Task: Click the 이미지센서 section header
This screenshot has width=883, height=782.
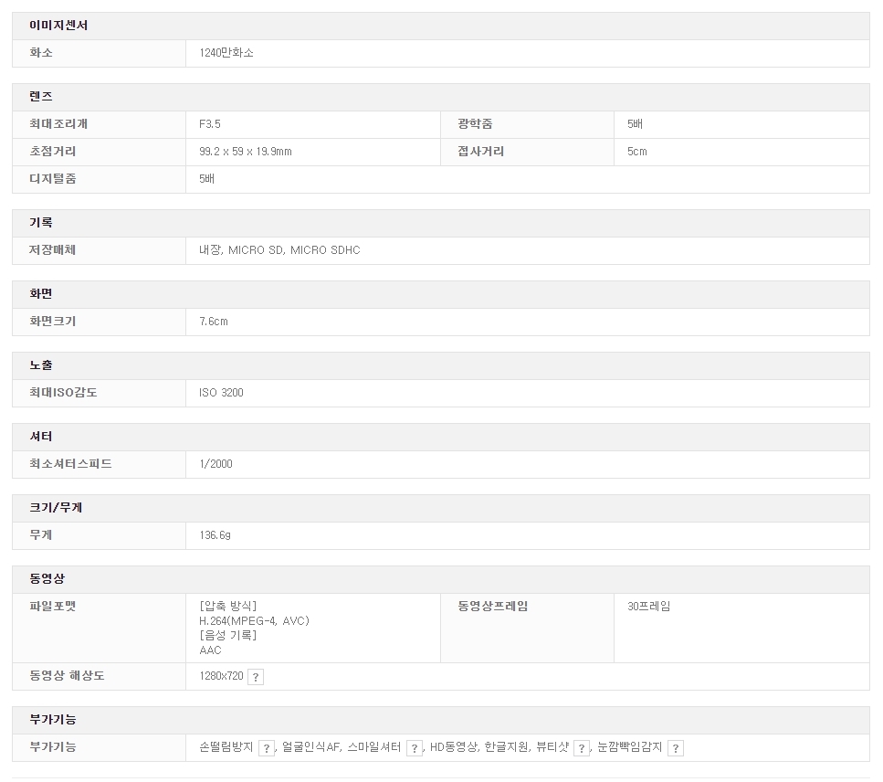Action: coord(58,26)
